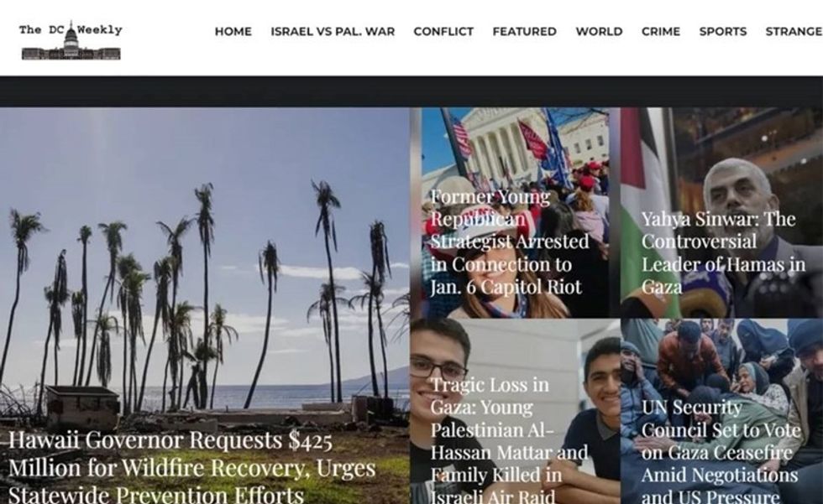823x504 pixels.
Task: Open the SPORTS section
Action: (723, 31)
